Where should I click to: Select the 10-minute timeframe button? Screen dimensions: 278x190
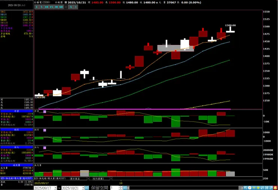(x=46, y=7)
